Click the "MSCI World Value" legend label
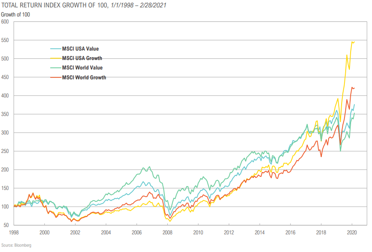 (x=82, y=68)
